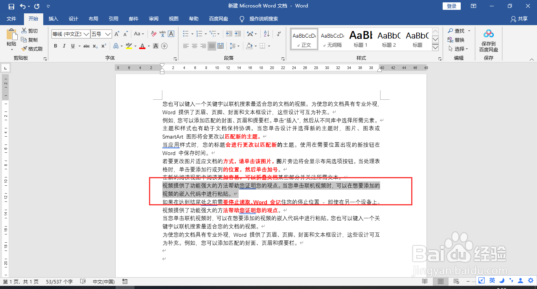Toggle superscript x² formatting
Screen dimensions: 537x289
coord(104,46)
